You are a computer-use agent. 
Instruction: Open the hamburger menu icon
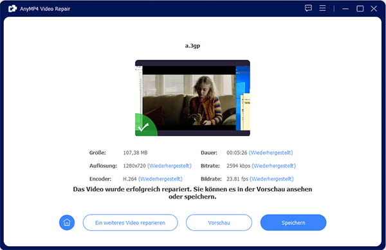click(322, 8)
